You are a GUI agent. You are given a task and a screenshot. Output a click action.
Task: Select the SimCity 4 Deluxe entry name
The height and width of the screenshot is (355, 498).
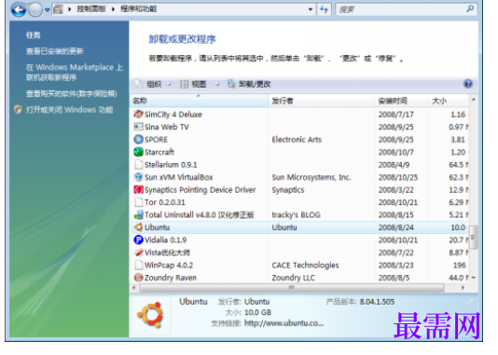(173, 115)
